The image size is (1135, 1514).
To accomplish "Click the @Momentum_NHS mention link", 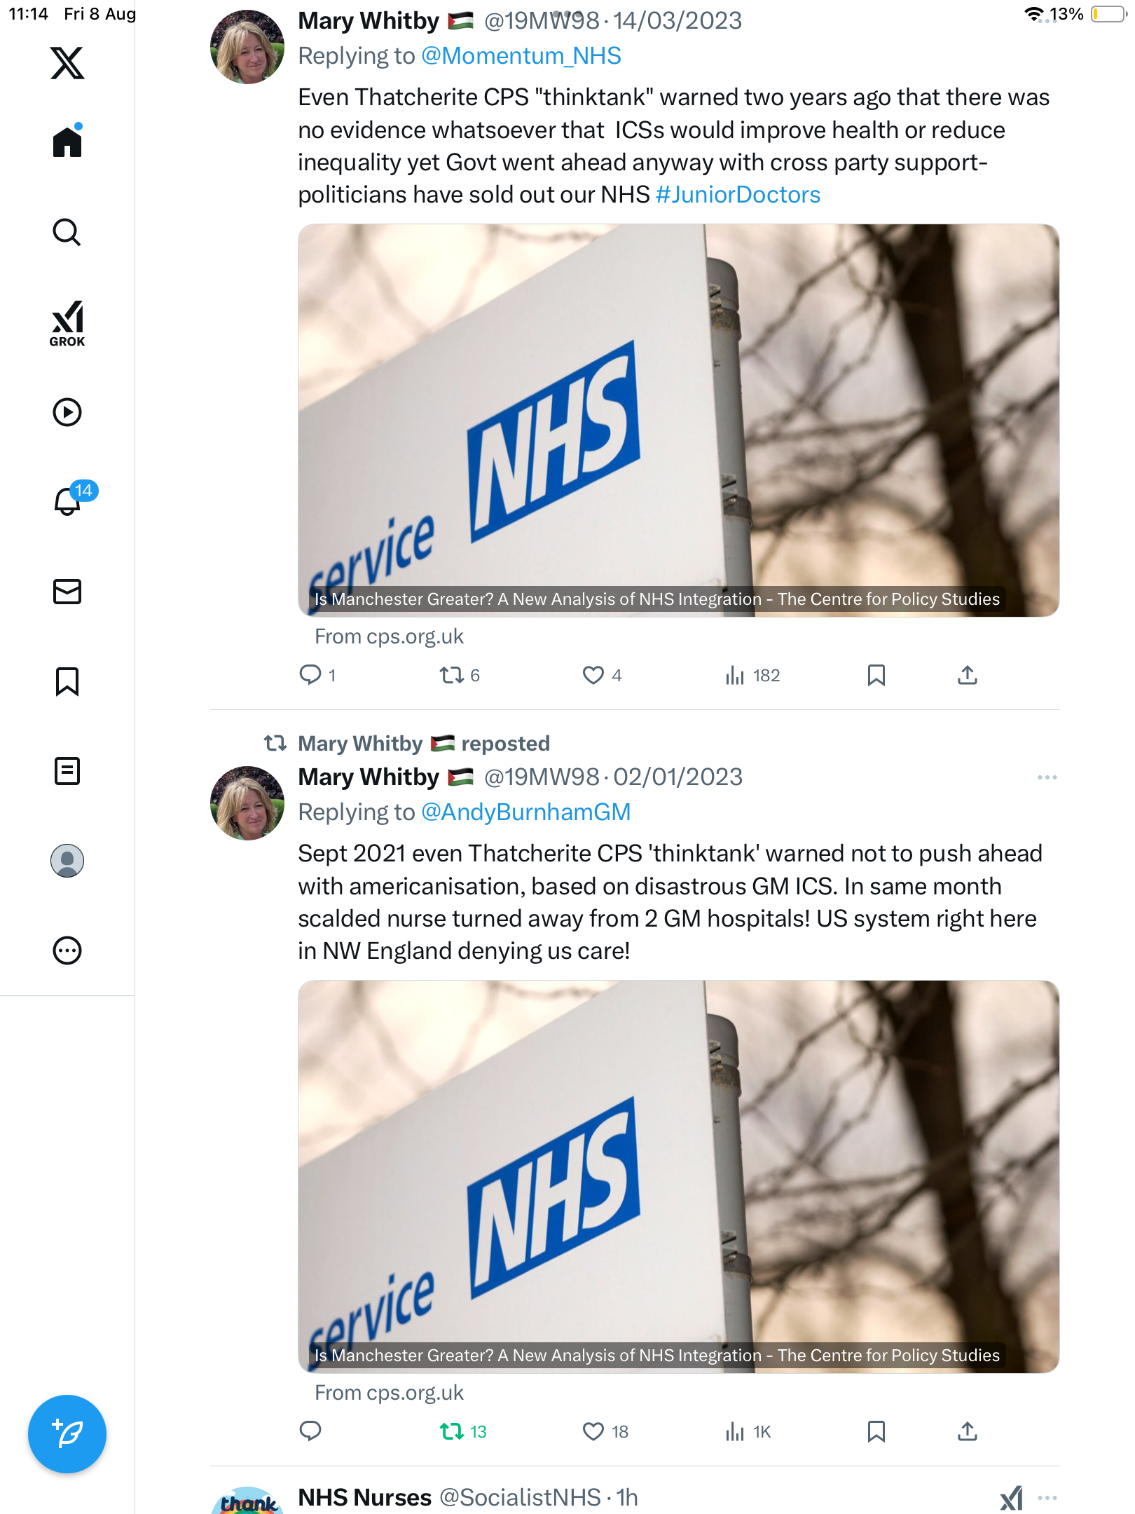I will pos(521,56).
